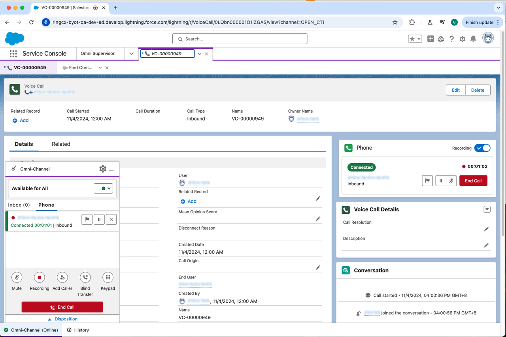Pause the call in Phone panel

[440, 181]
